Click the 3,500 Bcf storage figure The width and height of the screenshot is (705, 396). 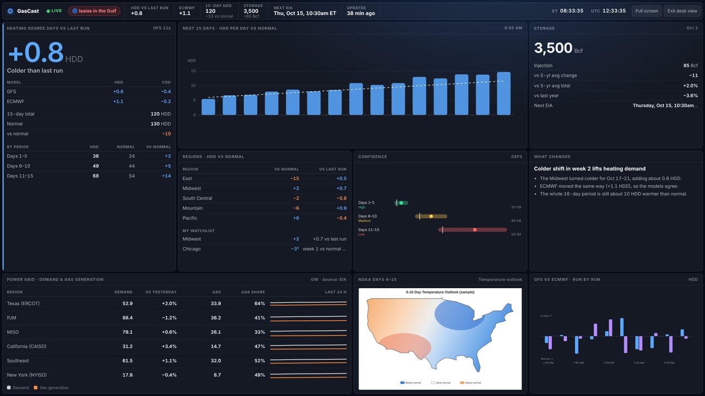pyautogui.click(x=558, y=48)
